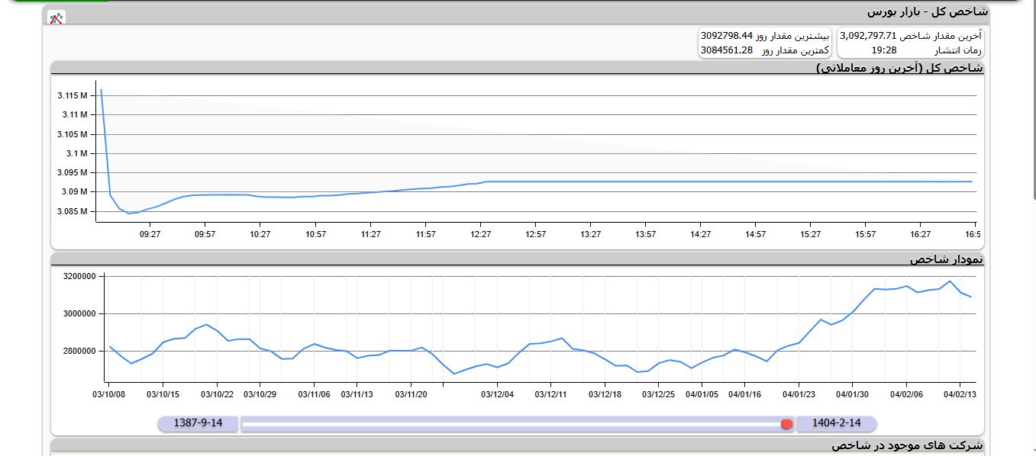Click the 03/10/22 date label

tap(217, 394)
